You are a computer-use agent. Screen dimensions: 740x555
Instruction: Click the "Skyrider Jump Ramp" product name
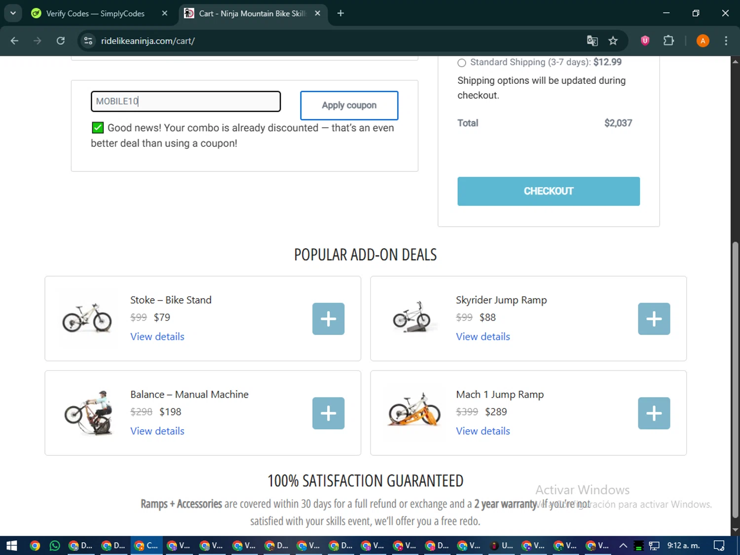[501, 300]
